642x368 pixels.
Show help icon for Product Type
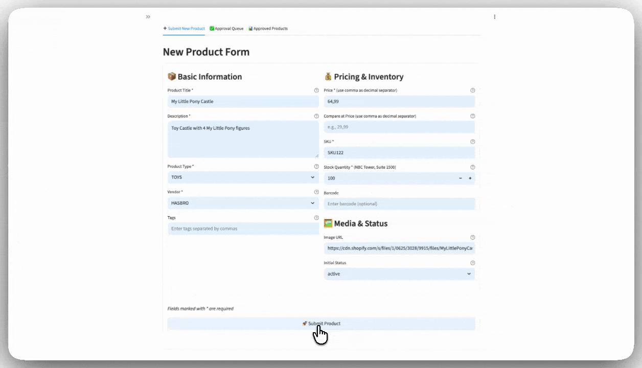tap(316, 167)
